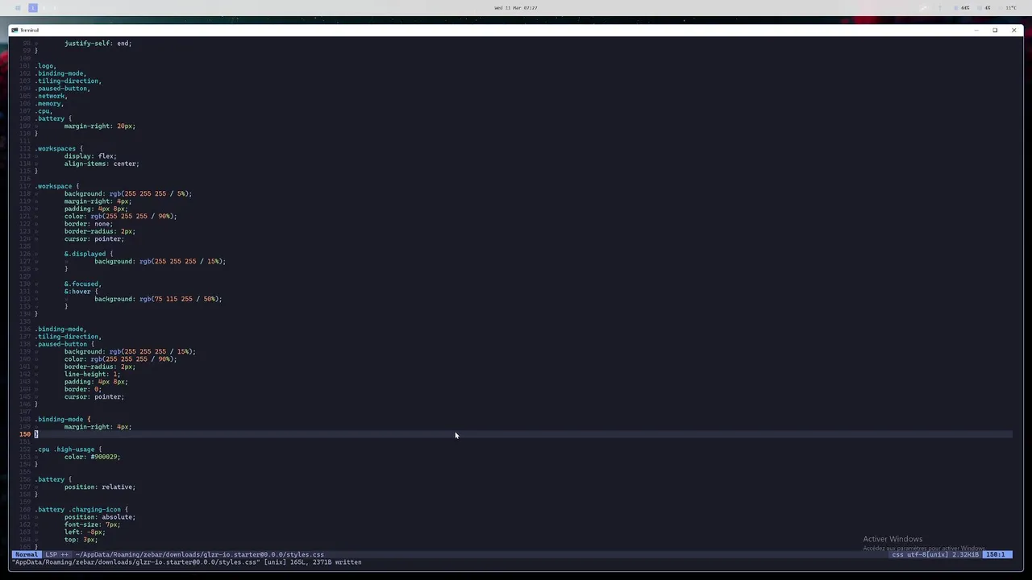Image resolution: width=1032 pixels, height=580 pixels.
Task: Click the '.cpu .high-usage {' selector line
Action: [69, 449]
